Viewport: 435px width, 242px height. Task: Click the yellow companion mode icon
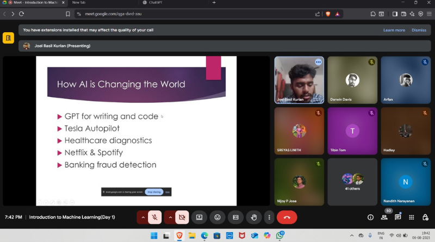8,38
